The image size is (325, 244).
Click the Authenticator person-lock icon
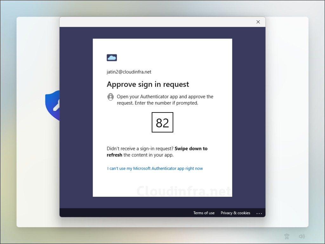110,97
